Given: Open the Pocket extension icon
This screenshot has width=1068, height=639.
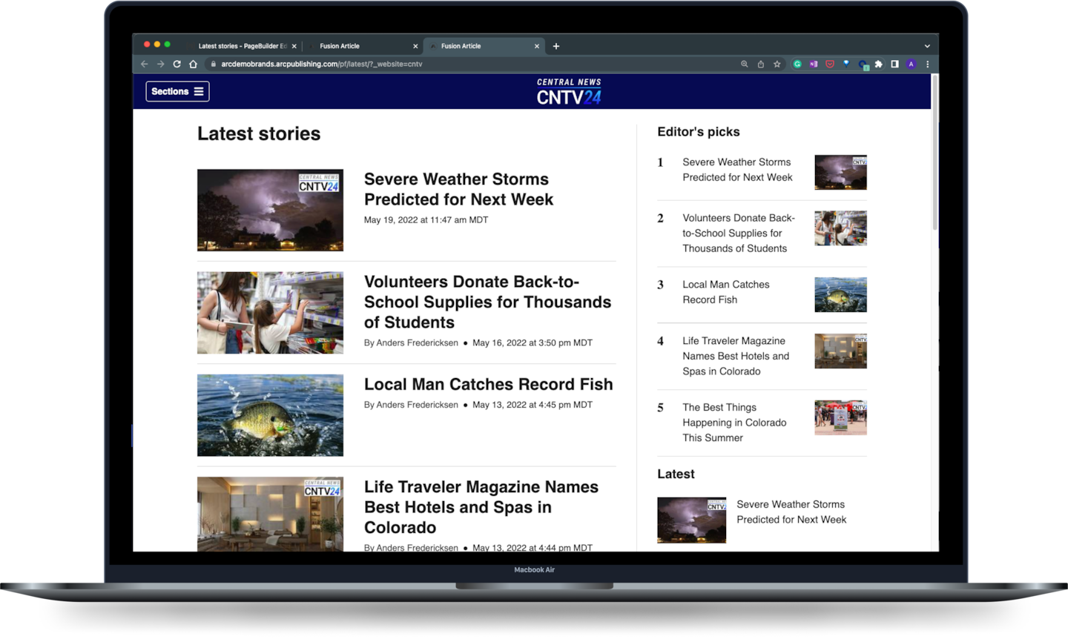Looking at the screenshot, I should coord(830,64).
